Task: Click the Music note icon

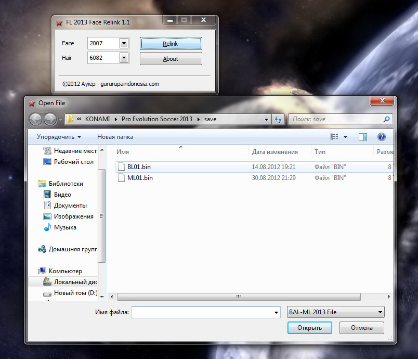Action: tap(47, 227)
